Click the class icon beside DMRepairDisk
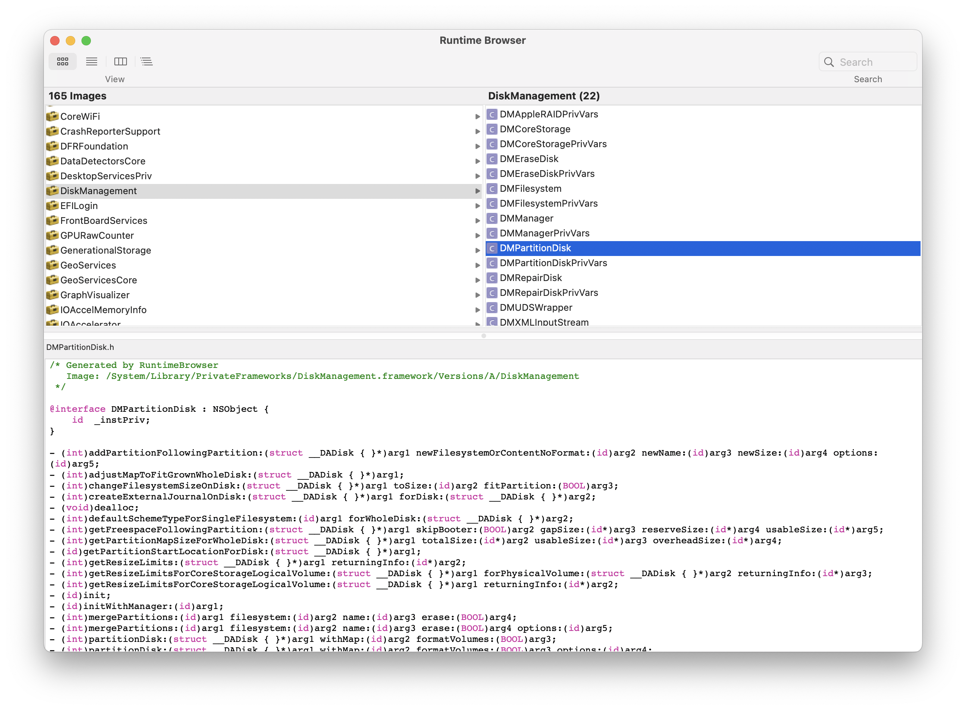The height and width of the screenshot is (710, 966). pos(492,278)
